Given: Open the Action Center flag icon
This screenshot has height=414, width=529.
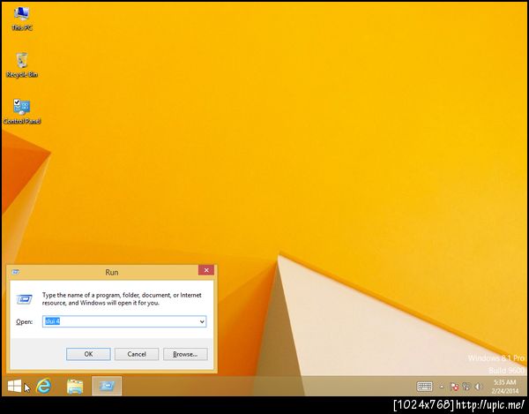Looking at the screenshot, I should point(454,387).
